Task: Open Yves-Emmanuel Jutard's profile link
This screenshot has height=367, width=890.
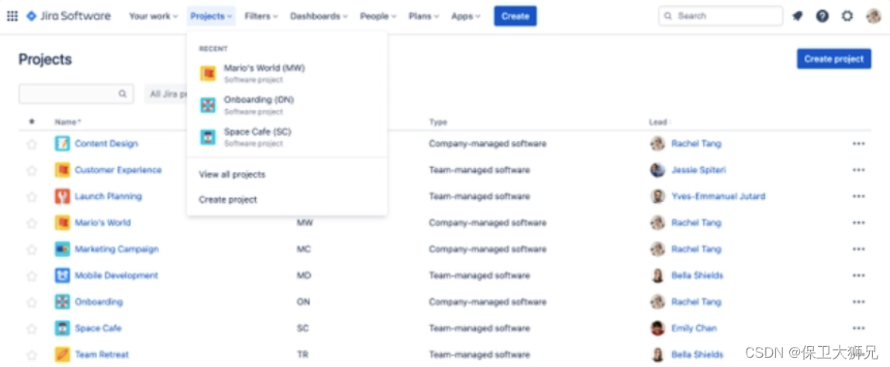Action: click(x=718, y=197)
